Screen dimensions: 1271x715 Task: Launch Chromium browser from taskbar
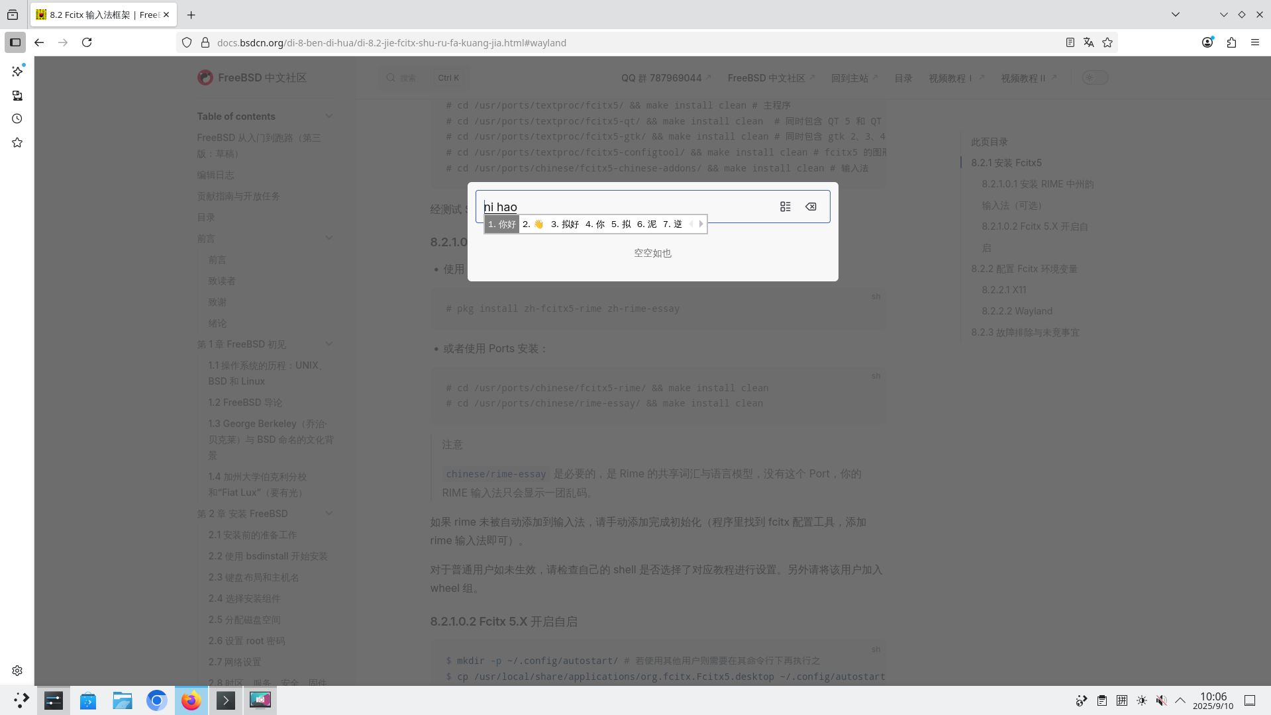[157, 700]
